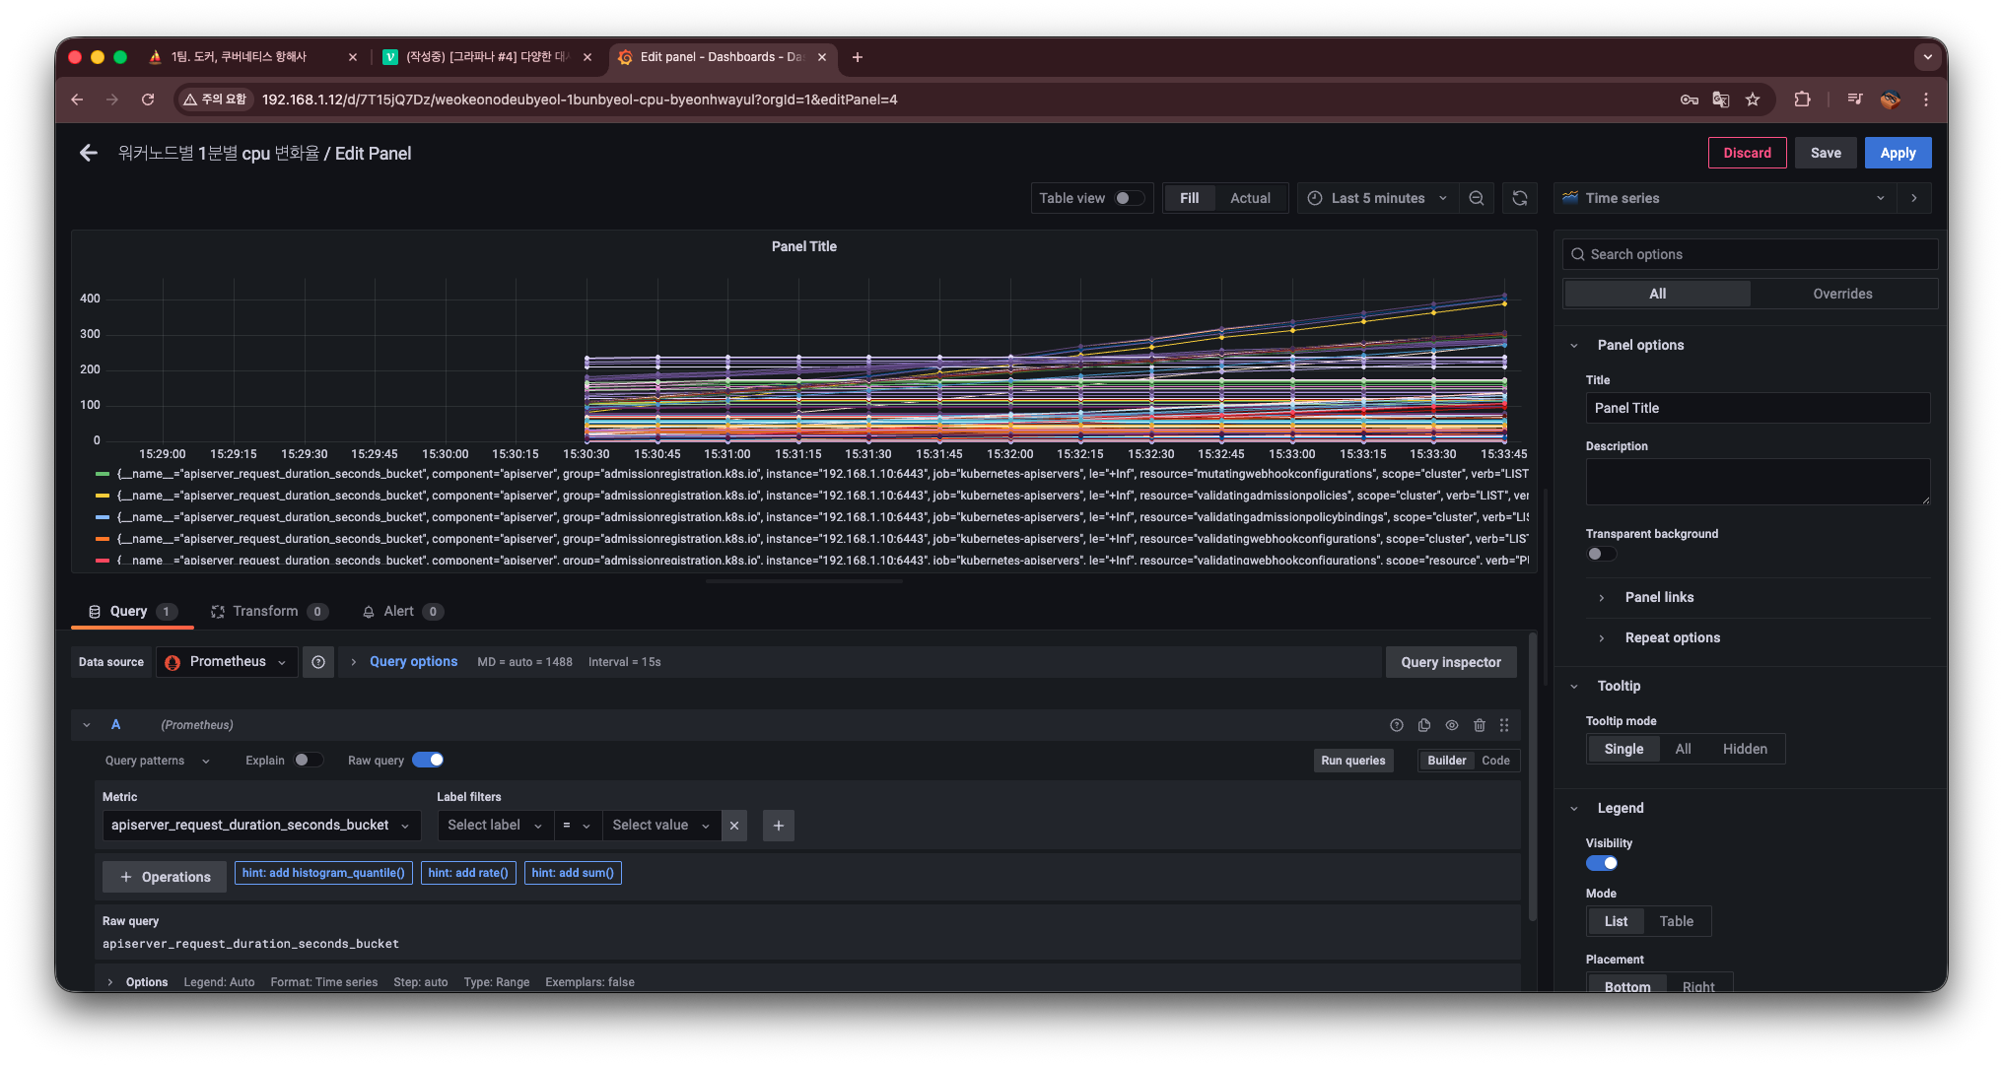This screenshot has height=1065, width=2003.
Task: Click the zoom out time range icon
Action: point(1476,198)
